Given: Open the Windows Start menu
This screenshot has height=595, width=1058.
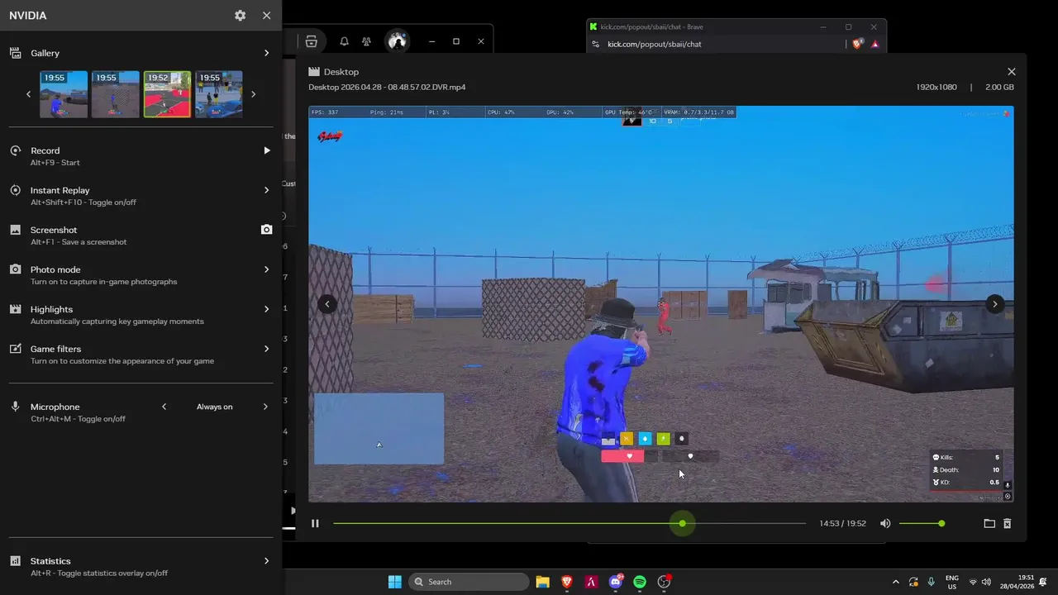Looking at the screenshot, I should pyautogui.click(x=394, y=582).
